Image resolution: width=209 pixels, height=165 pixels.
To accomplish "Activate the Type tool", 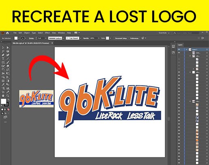I will tap(3, 59).
